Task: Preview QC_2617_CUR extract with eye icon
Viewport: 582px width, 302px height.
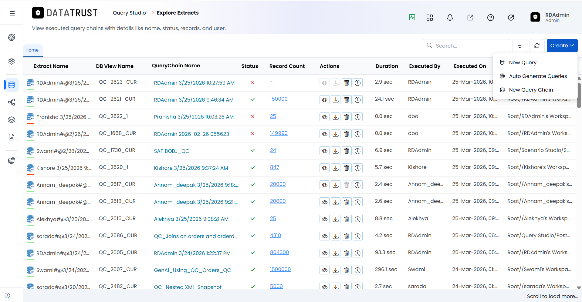Action: tap(325, 185)
